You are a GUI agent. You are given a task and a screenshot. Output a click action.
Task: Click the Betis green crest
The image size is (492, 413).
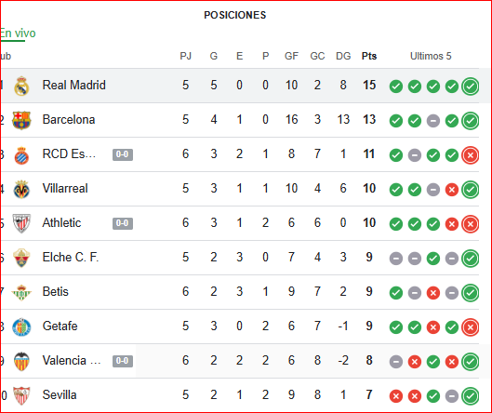tap(21, 292)
